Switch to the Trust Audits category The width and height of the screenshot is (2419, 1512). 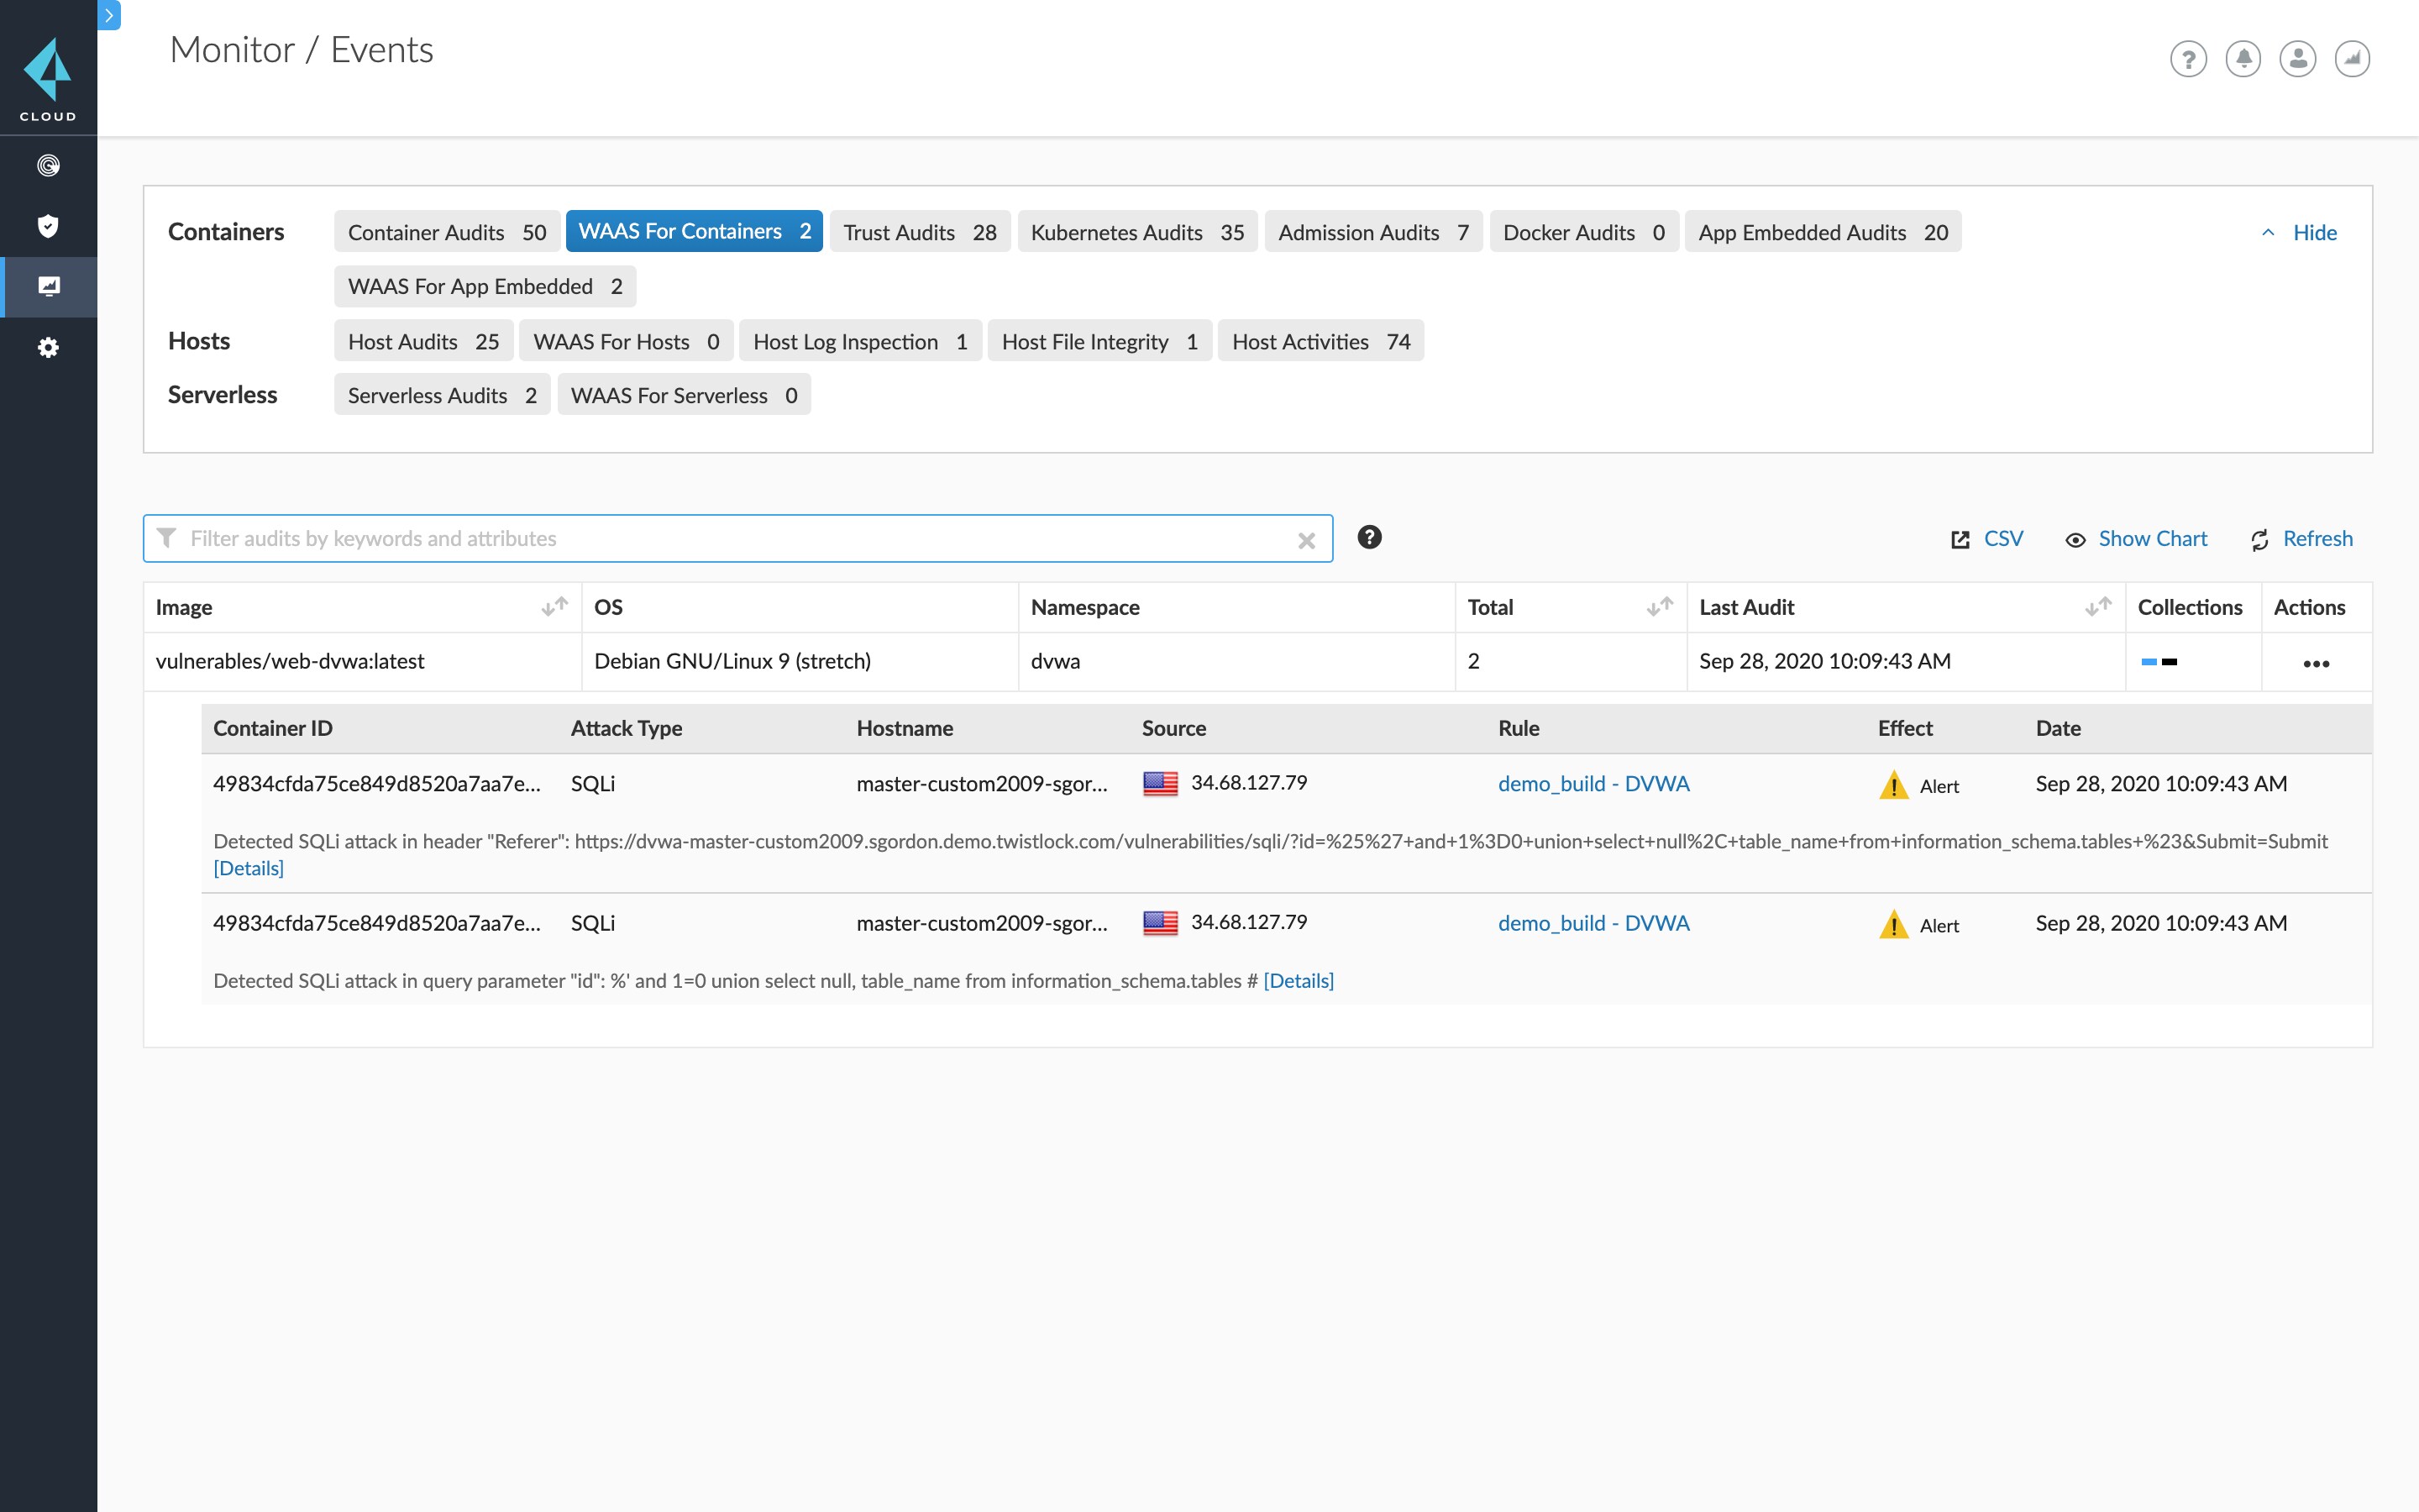coord(919,231)
